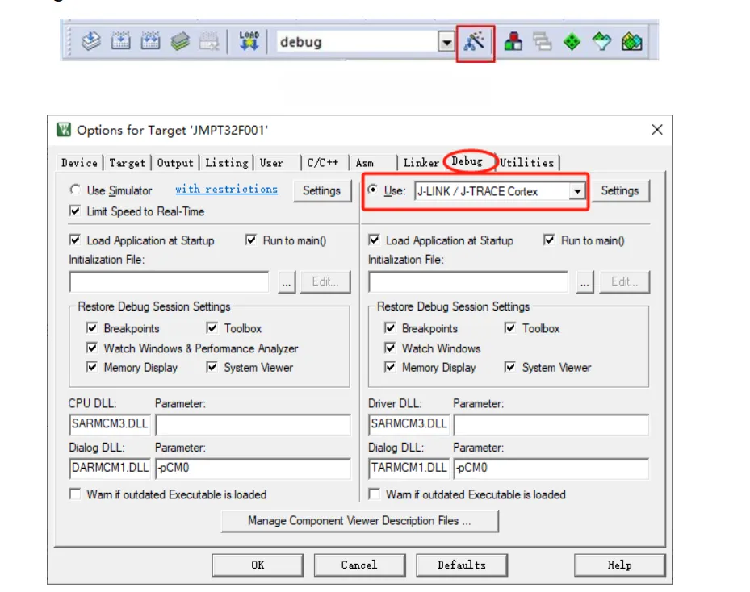The height and width of the screenshot is (592, 750).
Task: Click the Batch build toolbar icon
Action: pos(180,42)
